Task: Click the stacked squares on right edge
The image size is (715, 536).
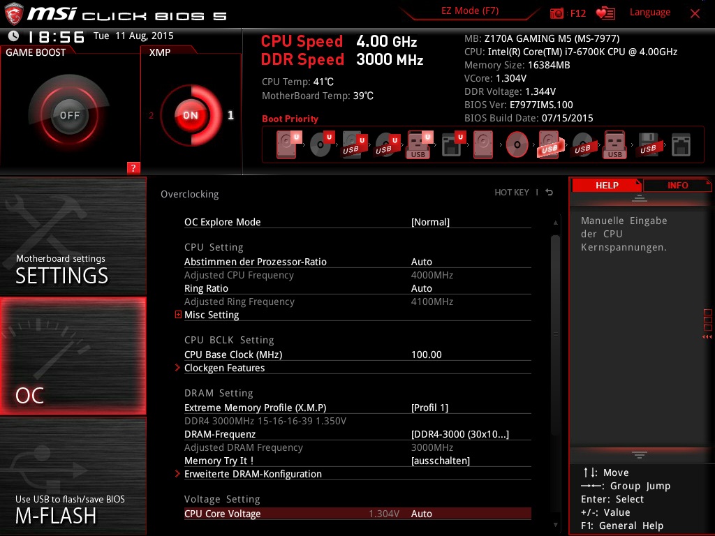Action: [708, 320]
